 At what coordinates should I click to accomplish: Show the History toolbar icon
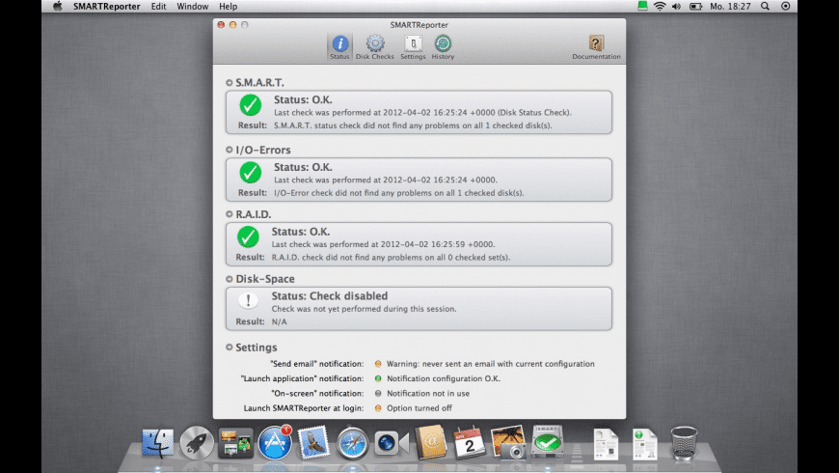pyautogui.click(x=443, y=45)
